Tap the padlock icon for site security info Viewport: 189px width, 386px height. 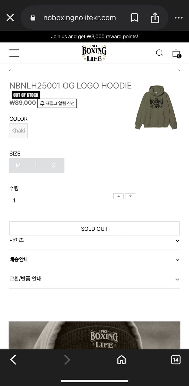[33, 17]
